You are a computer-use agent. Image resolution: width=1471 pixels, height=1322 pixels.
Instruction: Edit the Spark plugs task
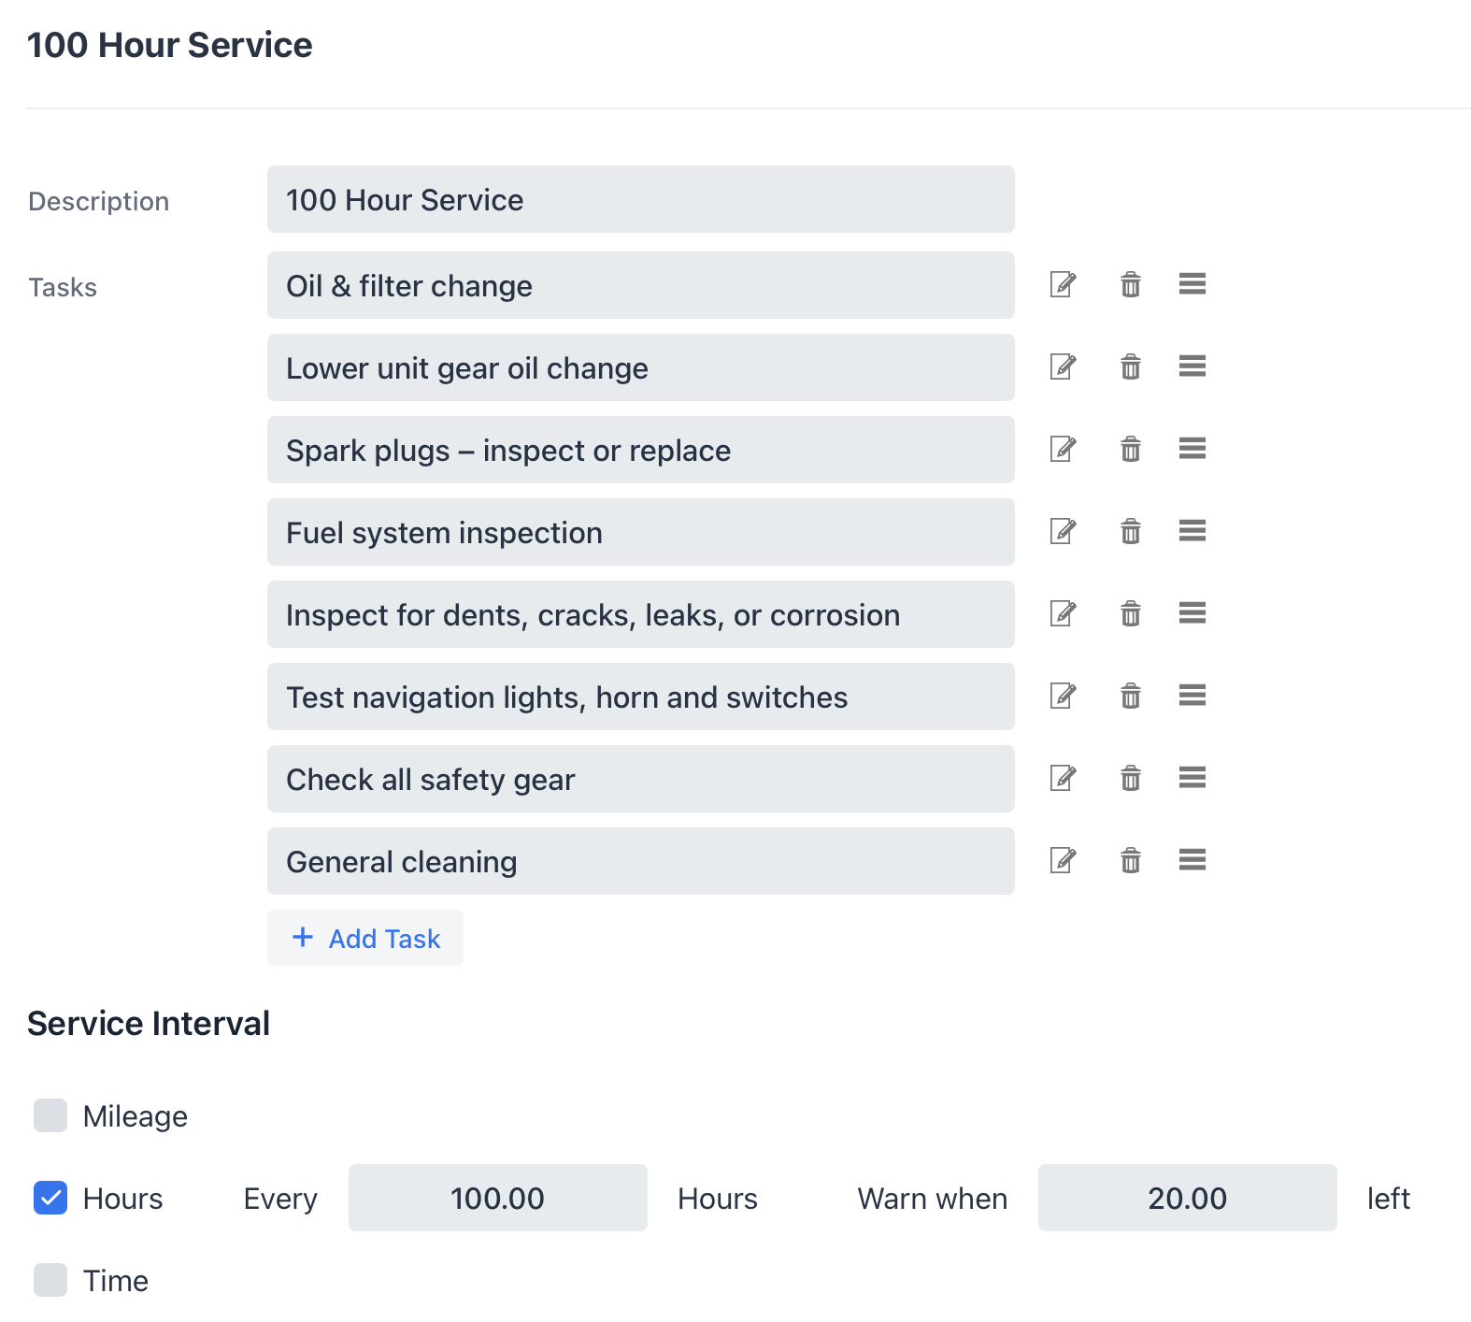pyautogui.click(x=1063, y=449)
